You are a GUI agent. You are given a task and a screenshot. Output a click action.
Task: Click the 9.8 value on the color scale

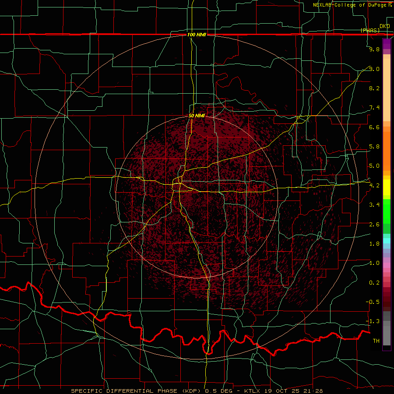pyautogui.click(x=374, y=49)
